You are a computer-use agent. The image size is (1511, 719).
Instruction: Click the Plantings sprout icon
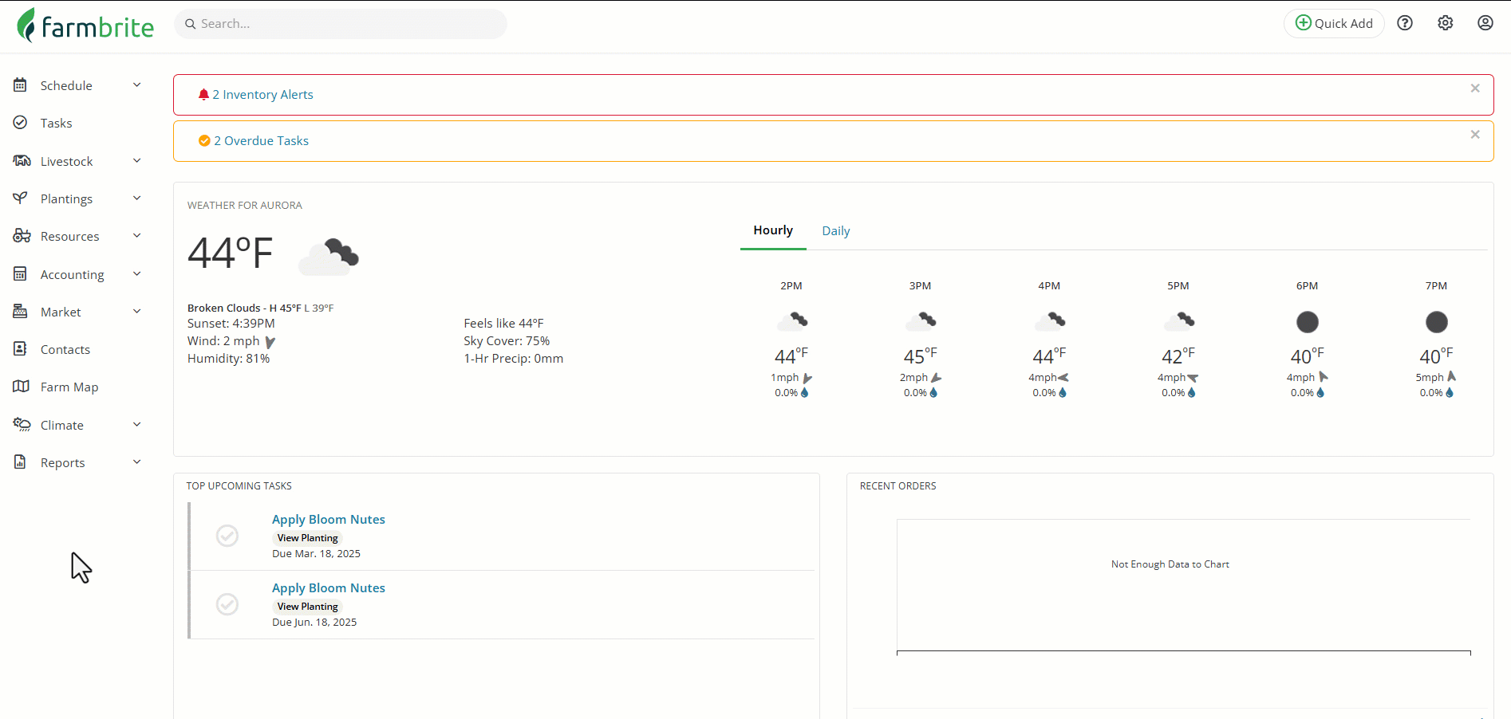(21, 198)
